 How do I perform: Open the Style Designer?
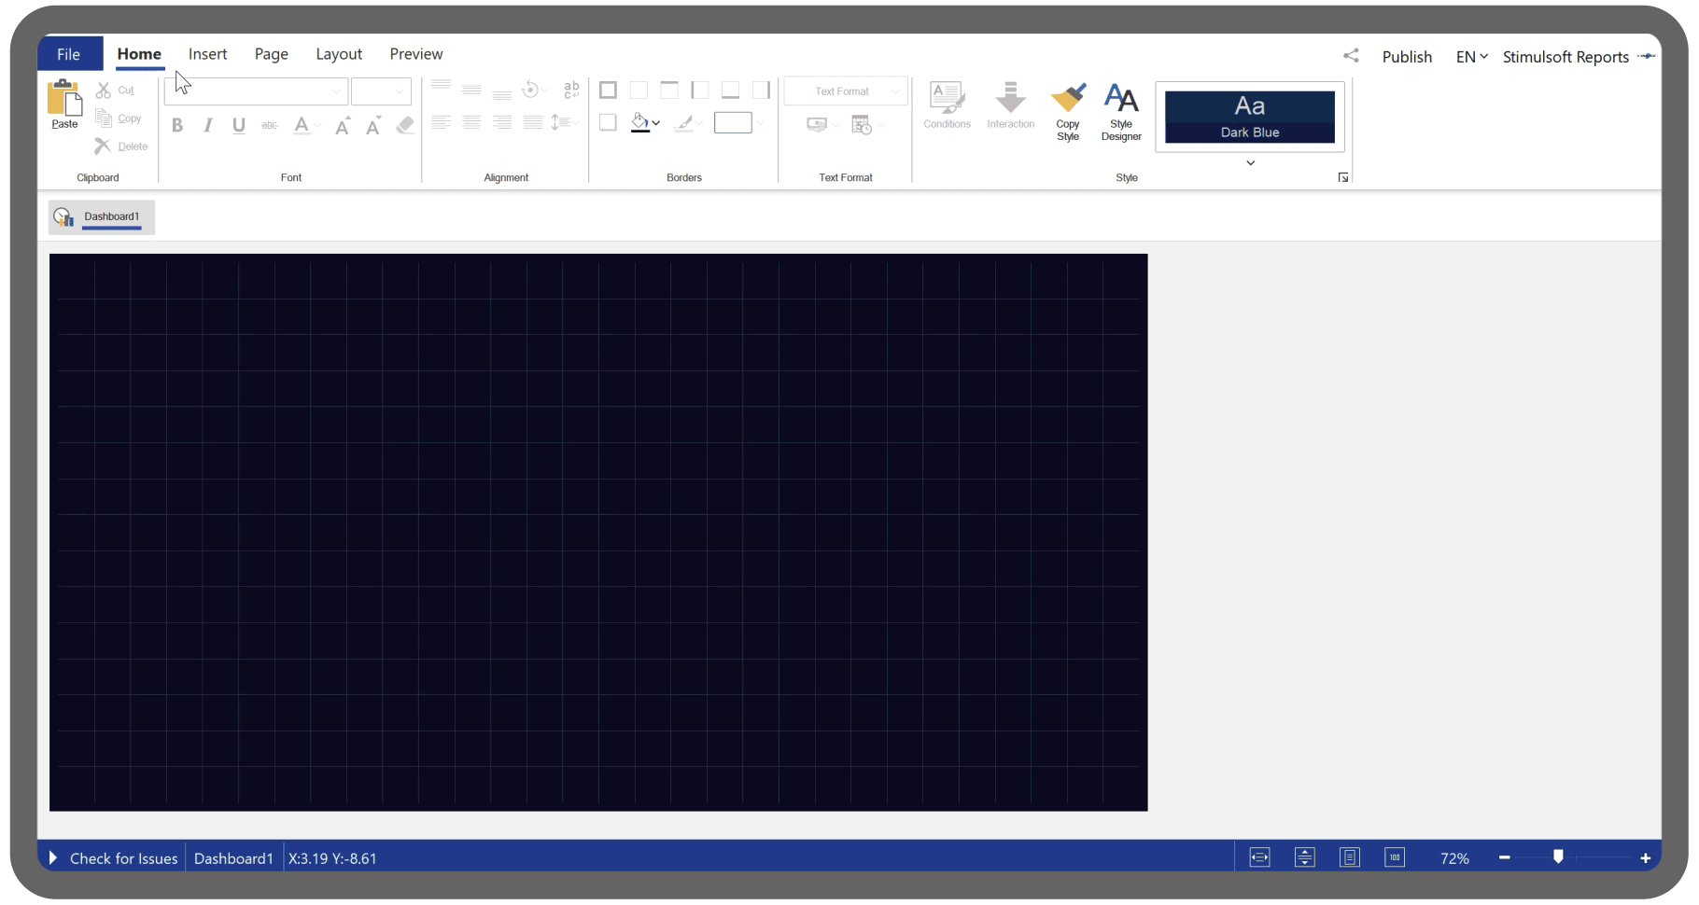(1120, 99)
